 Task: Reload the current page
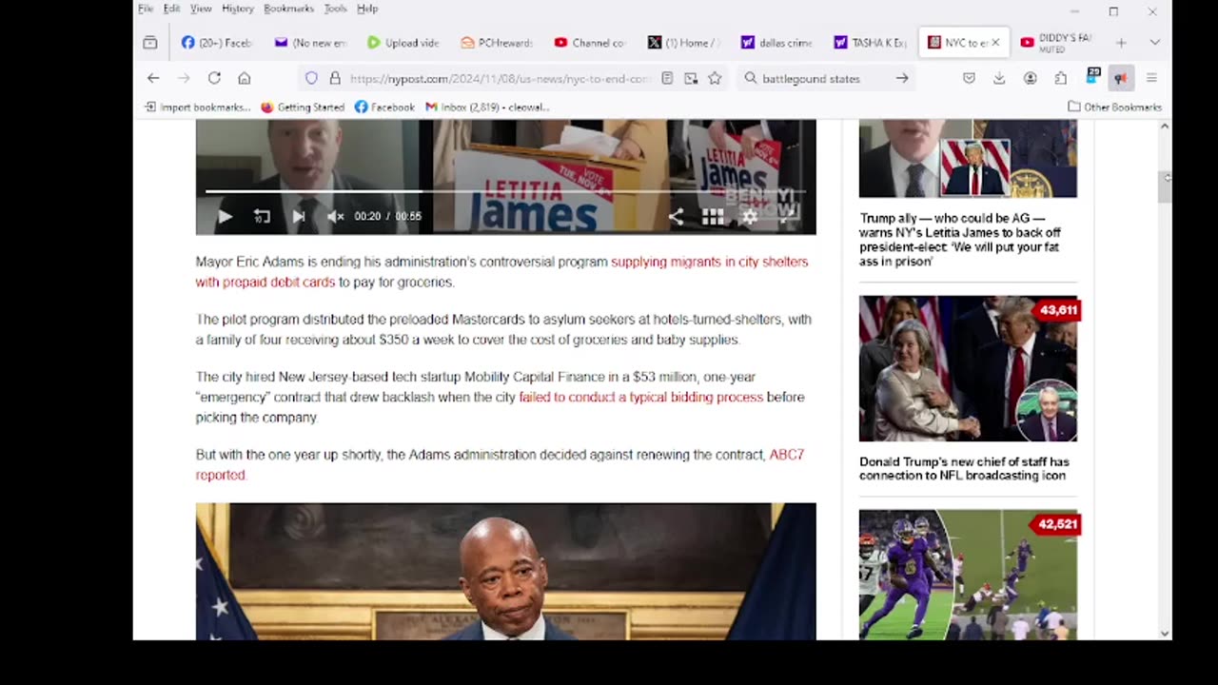pyautogui.click(x=214, y=78)
